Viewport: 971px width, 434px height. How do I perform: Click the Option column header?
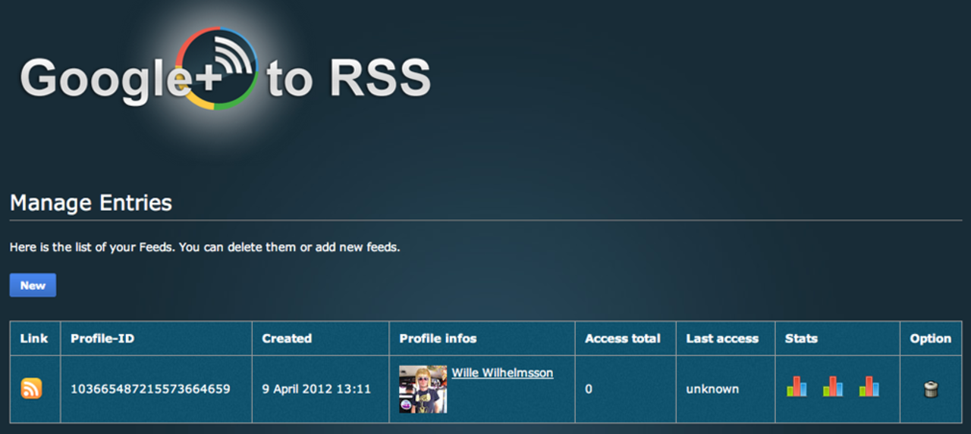pyautogui.click(x=930, y=339)
